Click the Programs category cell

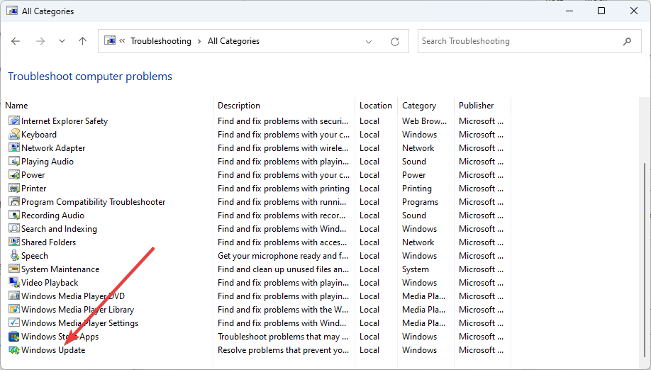[420, 202]
